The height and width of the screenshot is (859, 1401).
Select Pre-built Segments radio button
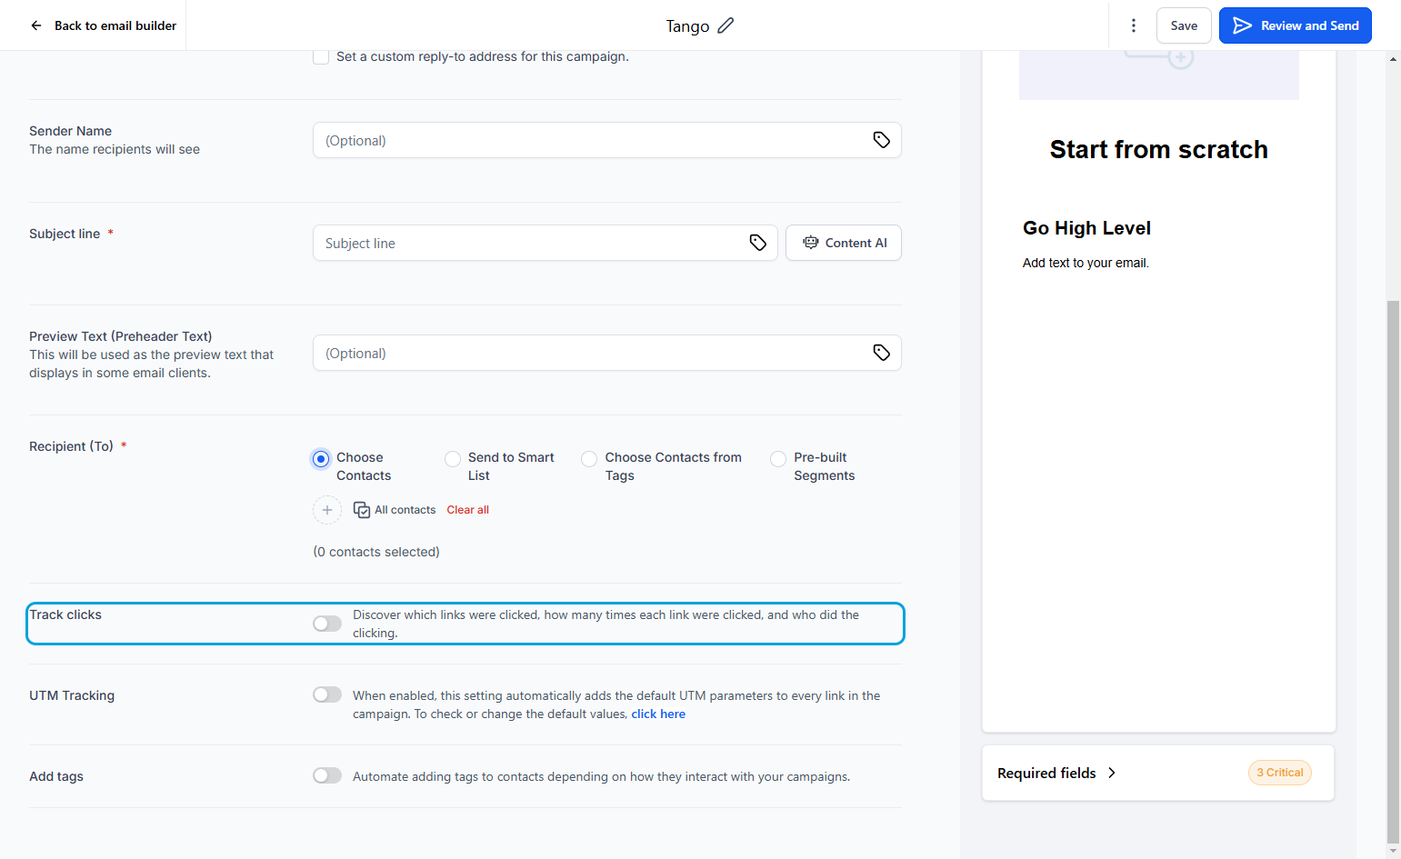(x=778, y=459)
